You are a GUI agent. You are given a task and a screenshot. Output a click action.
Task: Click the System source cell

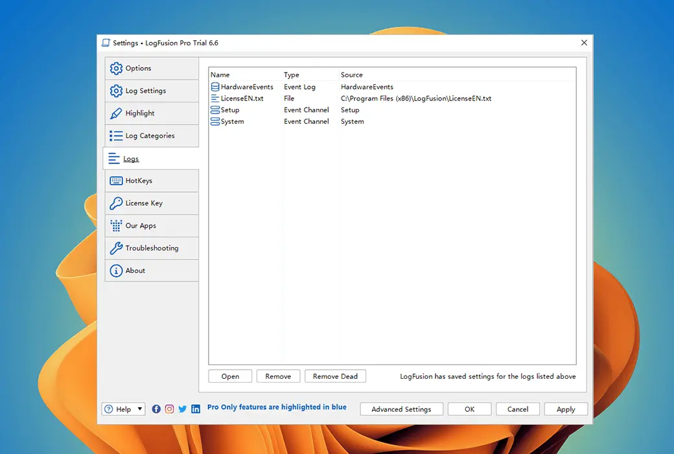pos(353,122)
